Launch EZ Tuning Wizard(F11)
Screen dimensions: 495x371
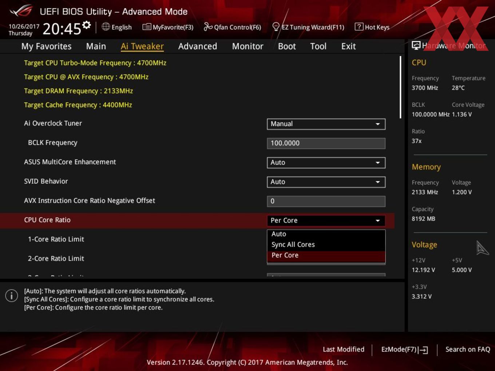(x=308, y=27)
